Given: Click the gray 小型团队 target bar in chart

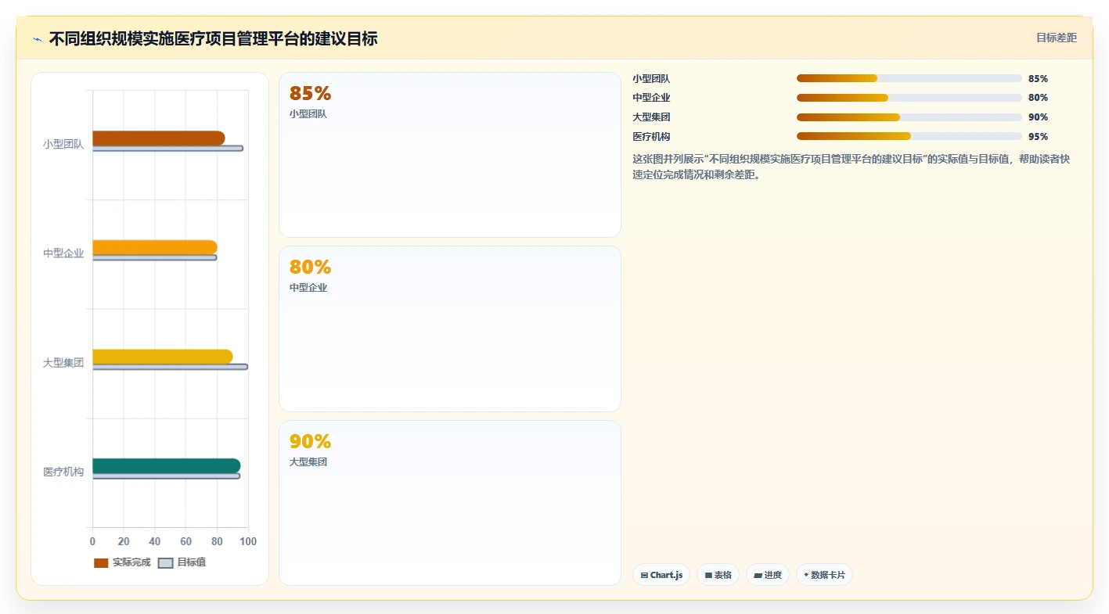Looking at the screenshot, I should pos(167,149).
